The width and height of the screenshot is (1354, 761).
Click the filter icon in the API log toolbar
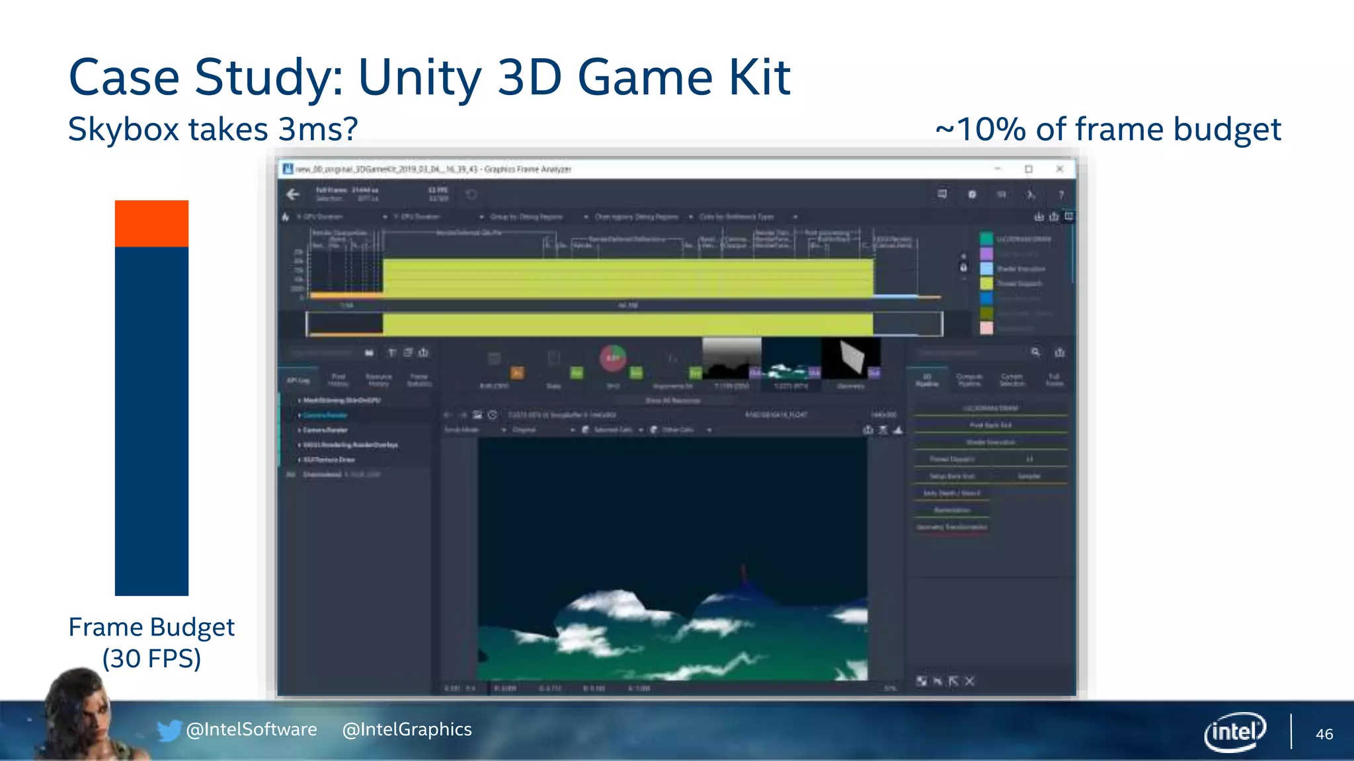coord(392,353)
